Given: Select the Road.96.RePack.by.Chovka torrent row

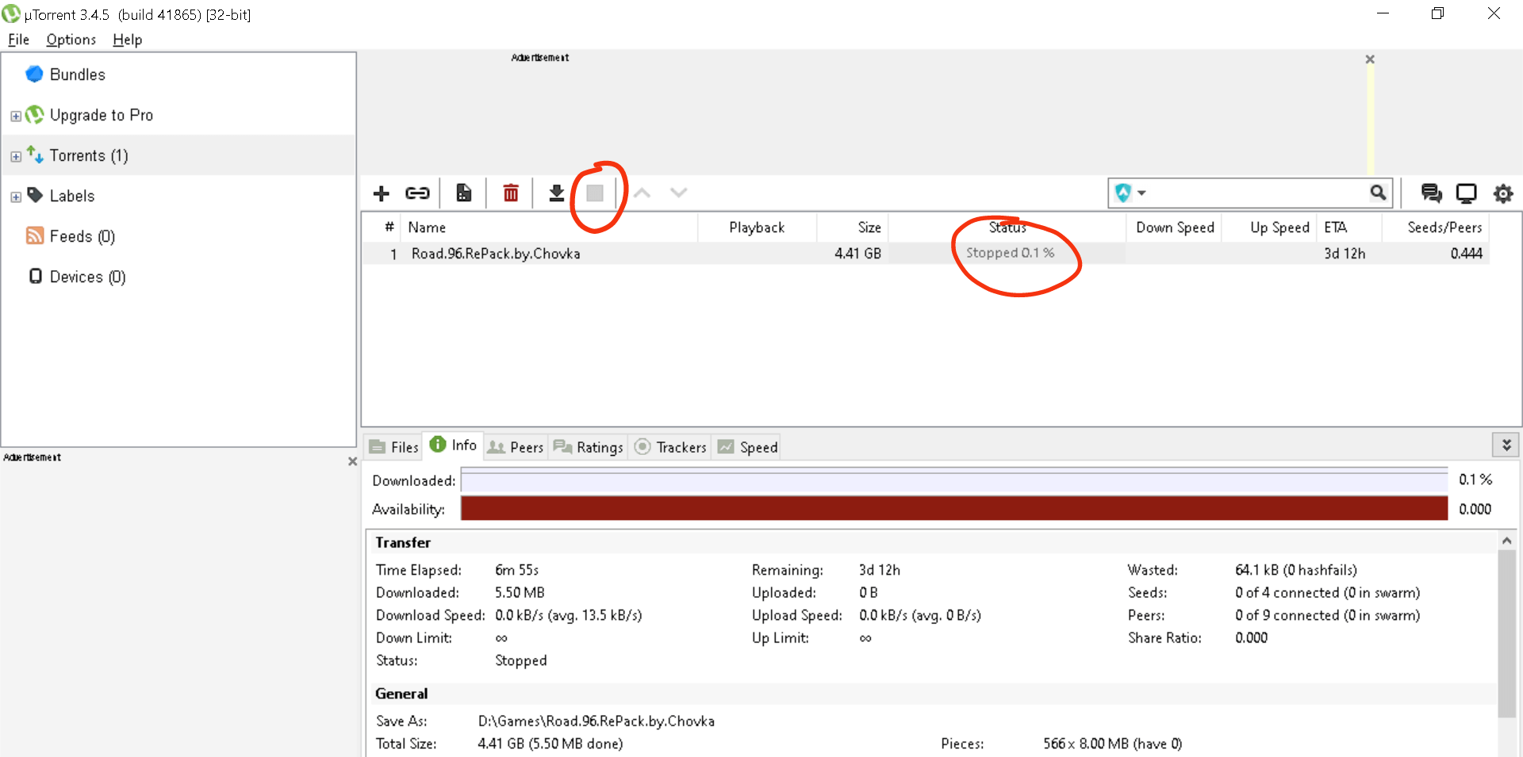Looking at the screenshot, I should pos(496,254).
